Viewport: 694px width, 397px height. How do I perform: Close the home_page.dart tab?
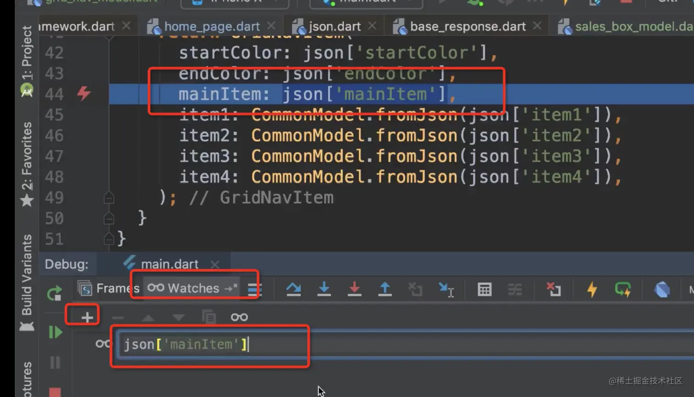271,26
